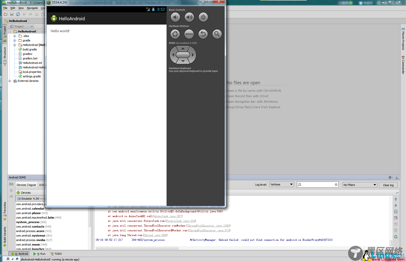Click the Clear log button

tap(388, 185)
